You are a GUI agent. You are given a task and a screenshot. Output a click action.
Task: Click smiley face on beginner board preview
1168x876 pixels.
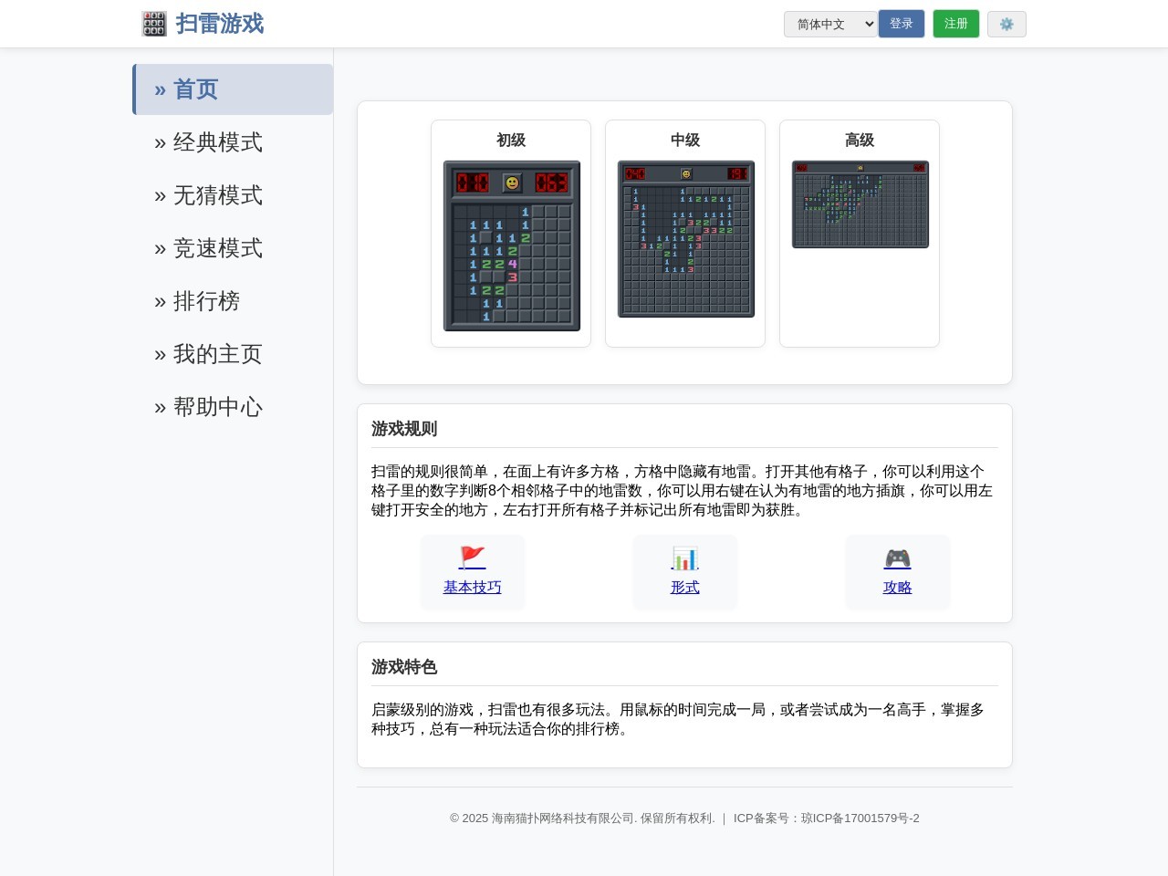[x=512, y=183]
